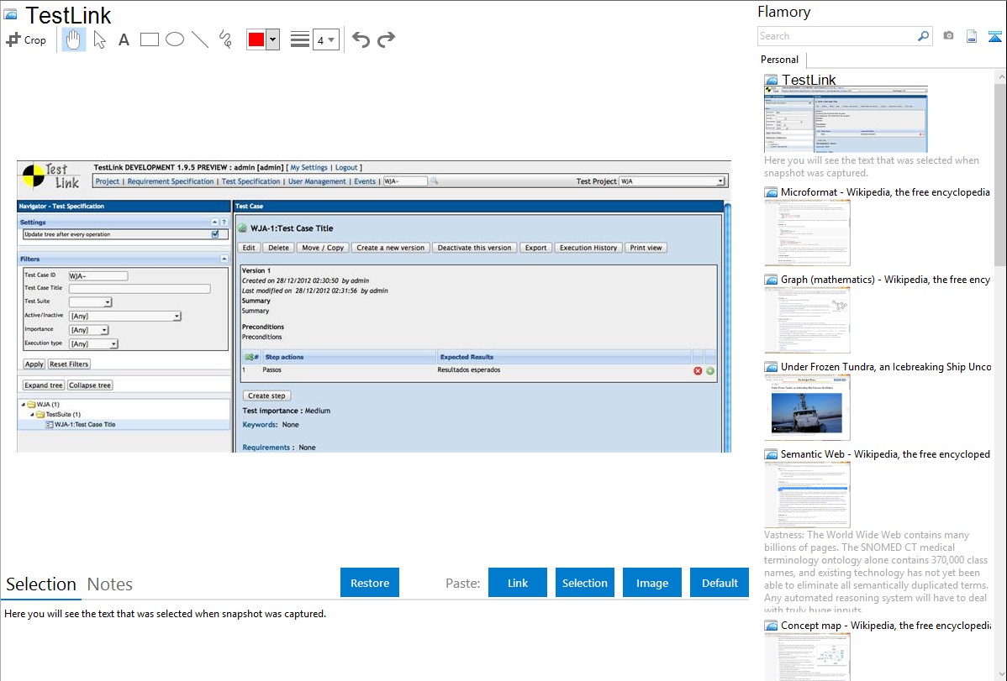This screenshot has height=681, width=1007.
Task: Pick the ellipse shape tool
Action: tap(175, 39)
